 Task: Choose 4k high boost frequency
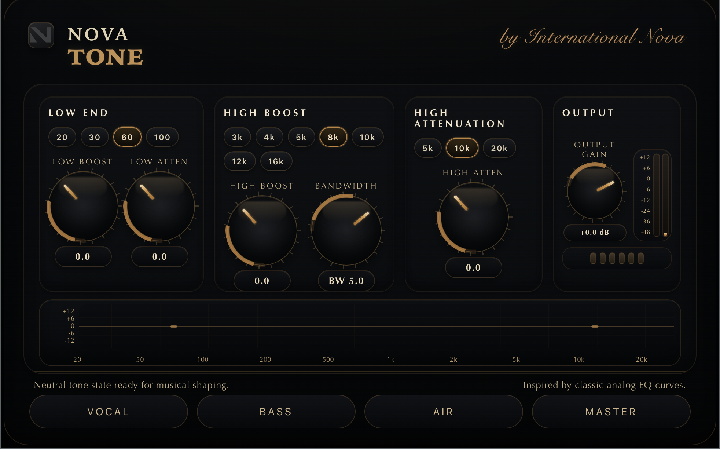pyautogui.click(x=269, y=137)
